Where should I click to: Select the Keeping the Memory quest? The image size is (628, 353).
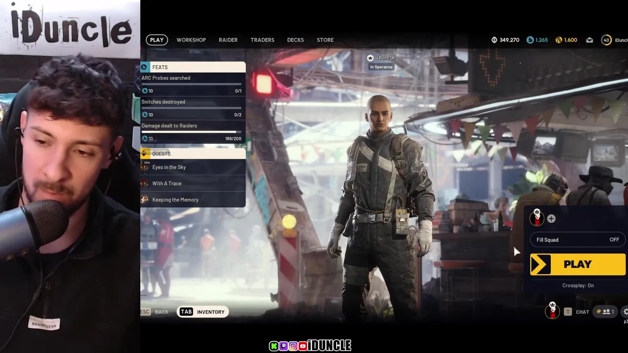(193, 200)
